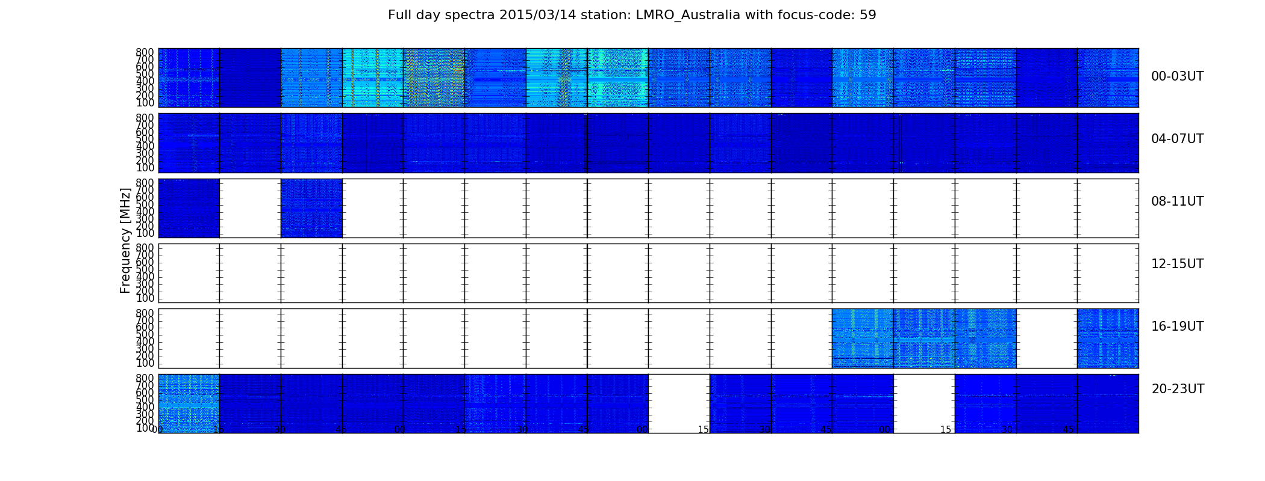
Task: Select the '20-23UT' row label
Action: (1178, 389)
